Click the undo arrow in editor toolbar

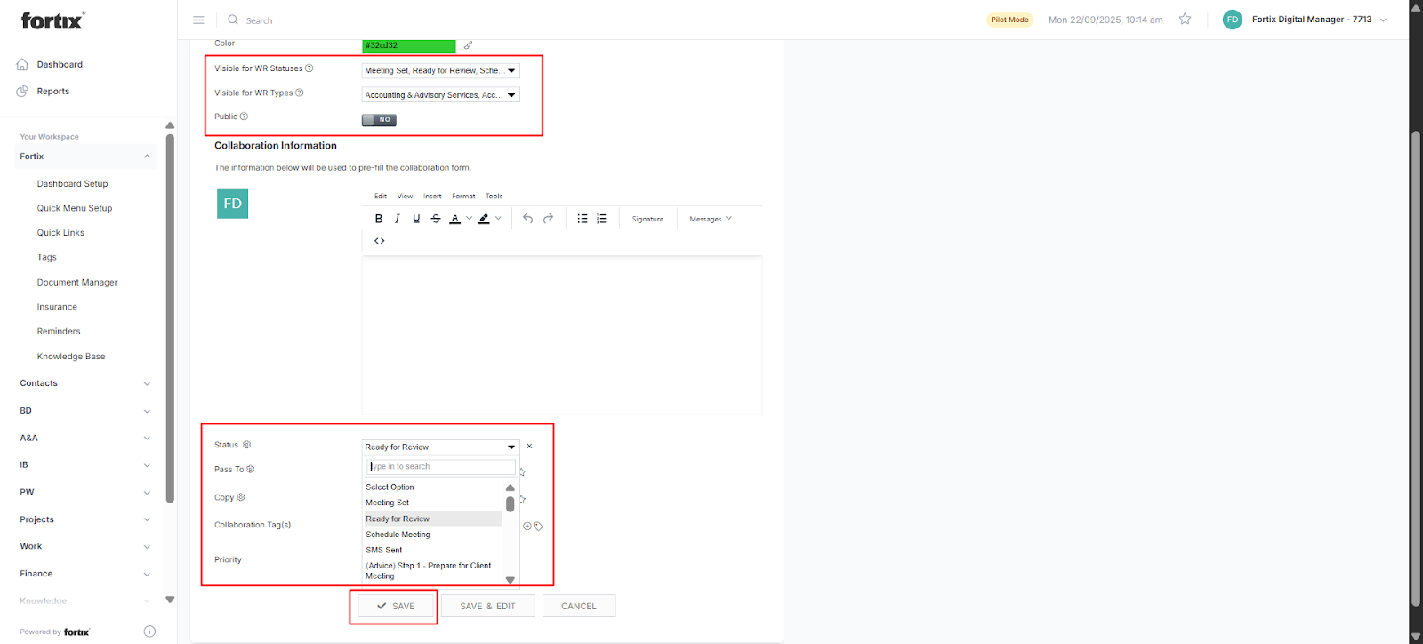[528, 219]
